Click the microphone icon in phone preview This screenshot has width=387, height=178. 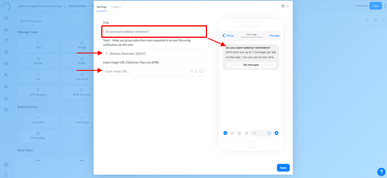[x=246, y=133]
